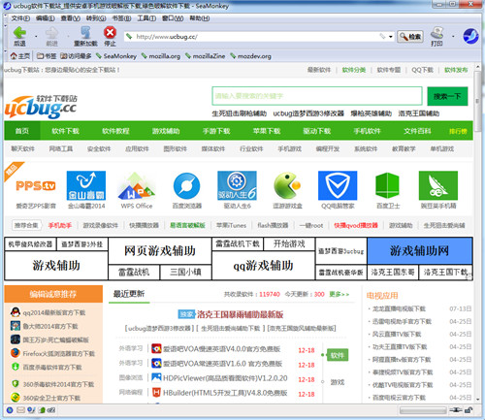Click the home icon in bookmarks toolbar
The image size is (485, 420).
click(x=14, y=56)
